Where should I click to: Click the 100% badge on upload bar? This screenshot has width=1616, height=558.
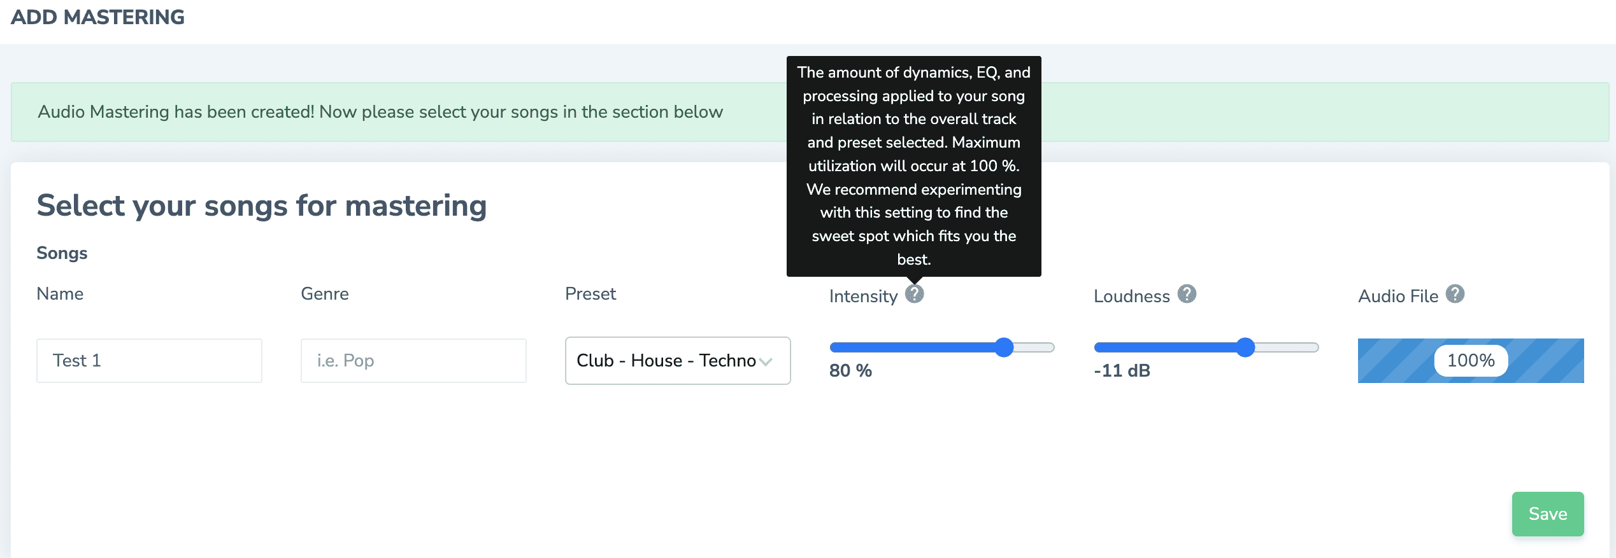pos(1471,361)
